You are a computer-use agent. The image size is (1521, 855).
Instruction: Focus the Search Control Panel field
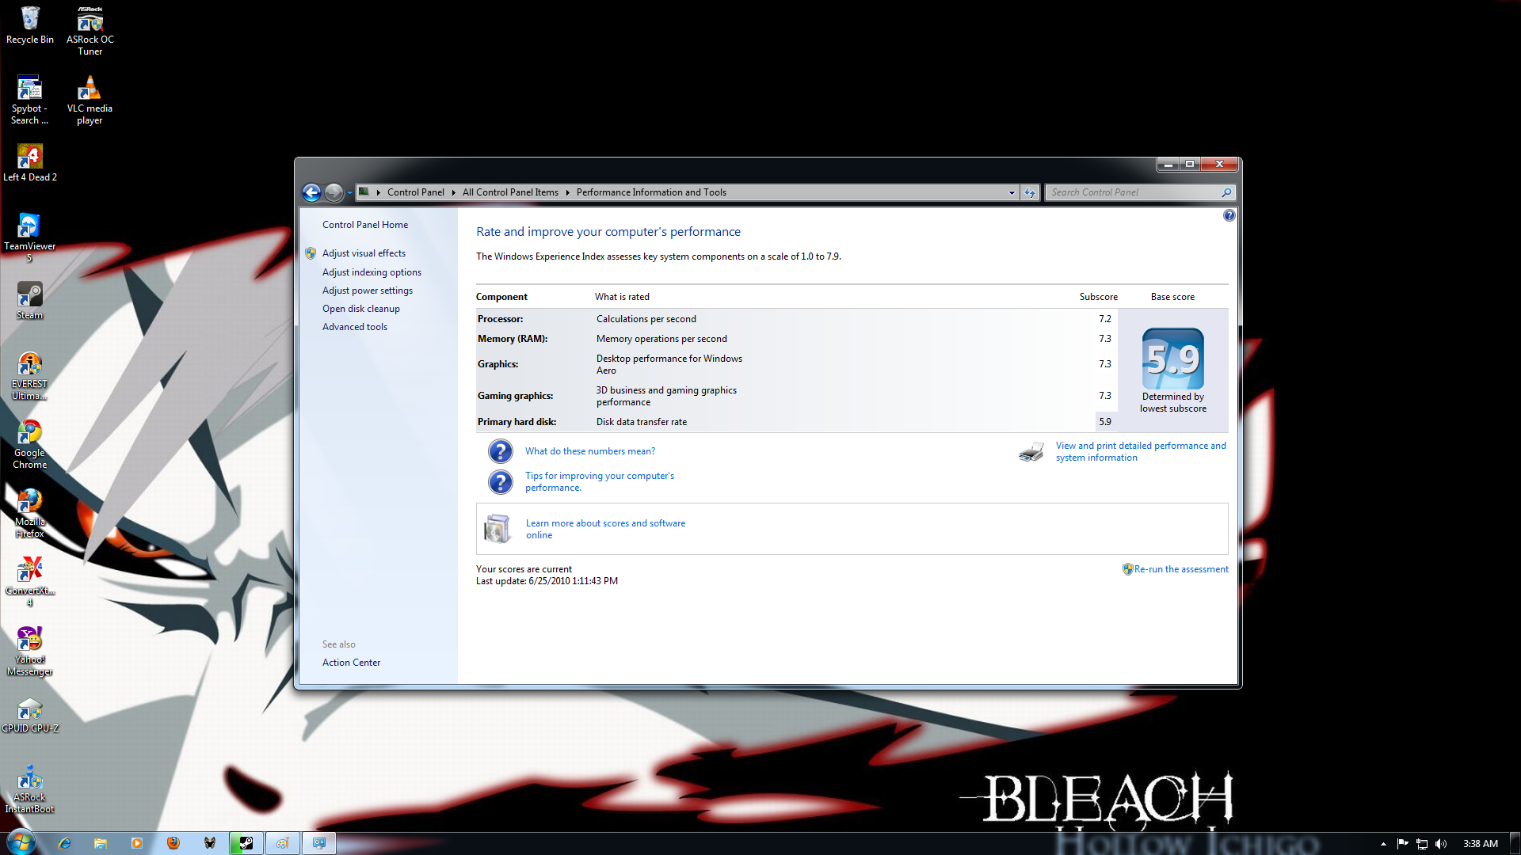click(x=1133, y=192)
